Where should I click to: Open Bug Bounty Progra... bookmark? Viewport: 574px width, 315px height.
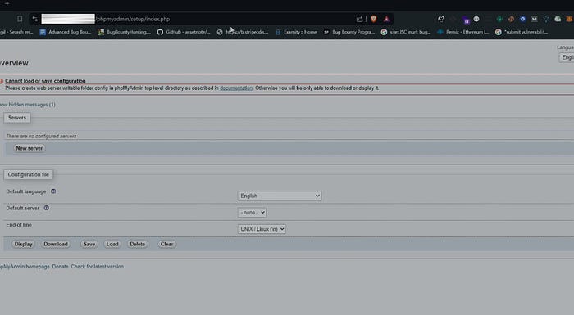tap(349, 32)
